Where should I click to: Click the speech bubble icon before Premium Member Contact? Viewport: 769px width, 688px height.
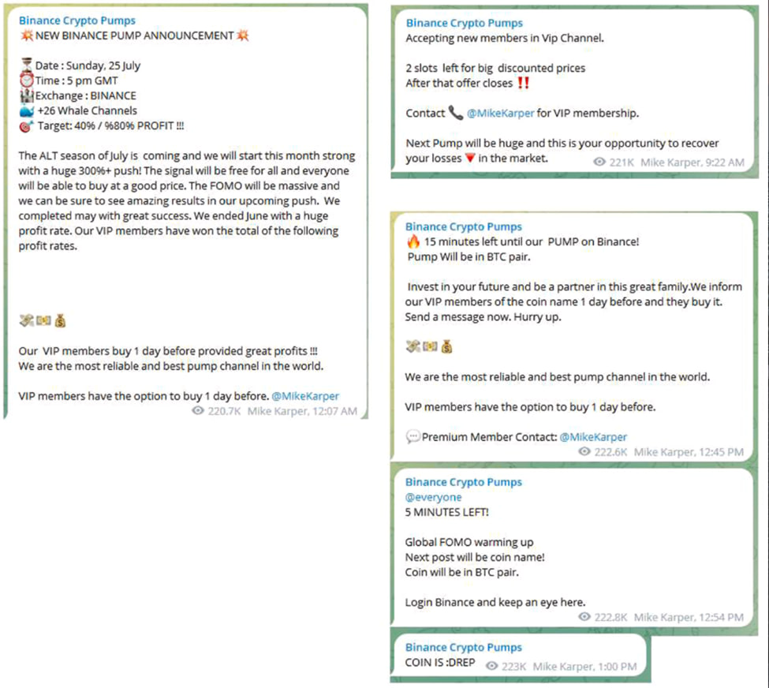pyautogui.click(x=412, y=436)
